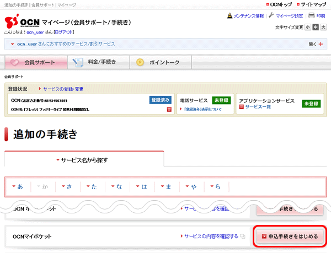Image resolution: width=331 pixels, height=253 pixels.
Task: Click the heart icon on 会員サポート tab
Action: 14,63
